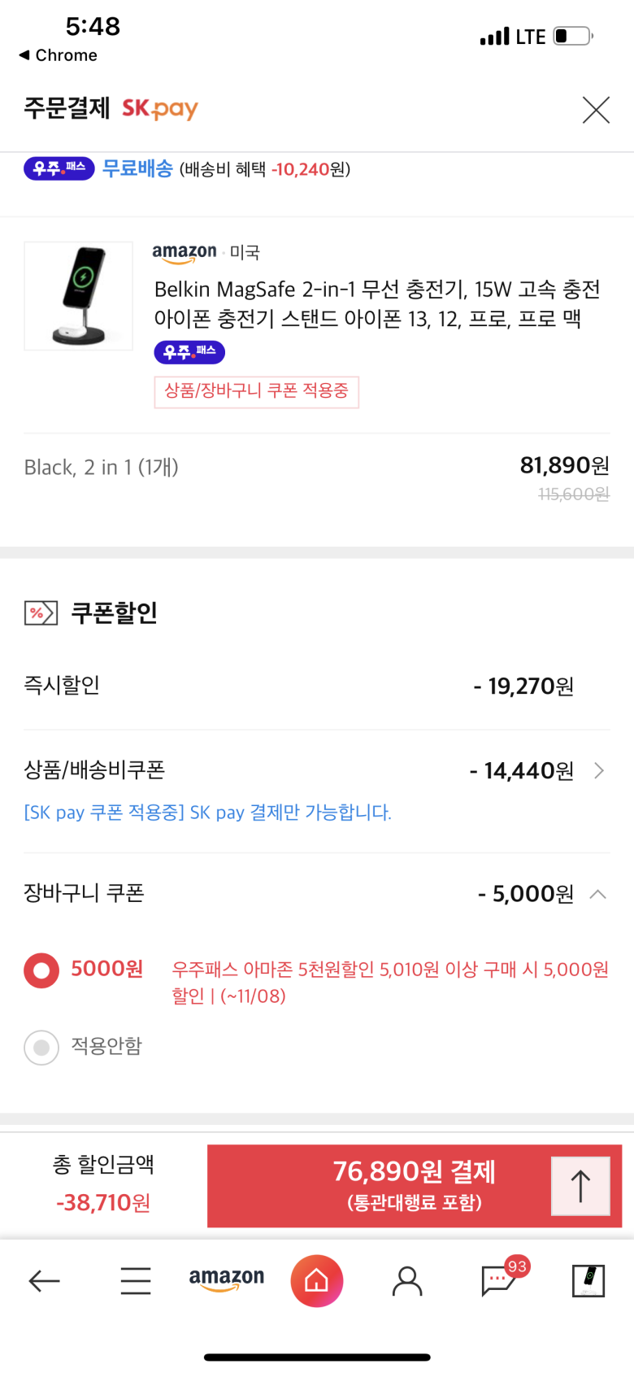Select the 적용안함 no-coupon radio option
This screenshot has width=634, height=1373.
41,1047
